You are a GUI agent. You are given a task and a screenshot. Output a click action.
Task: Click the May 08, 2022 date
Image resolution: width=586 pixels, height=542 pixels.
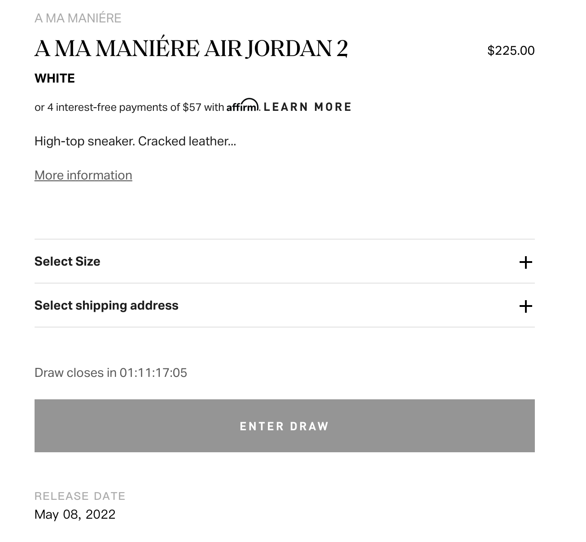coord(75,514)
